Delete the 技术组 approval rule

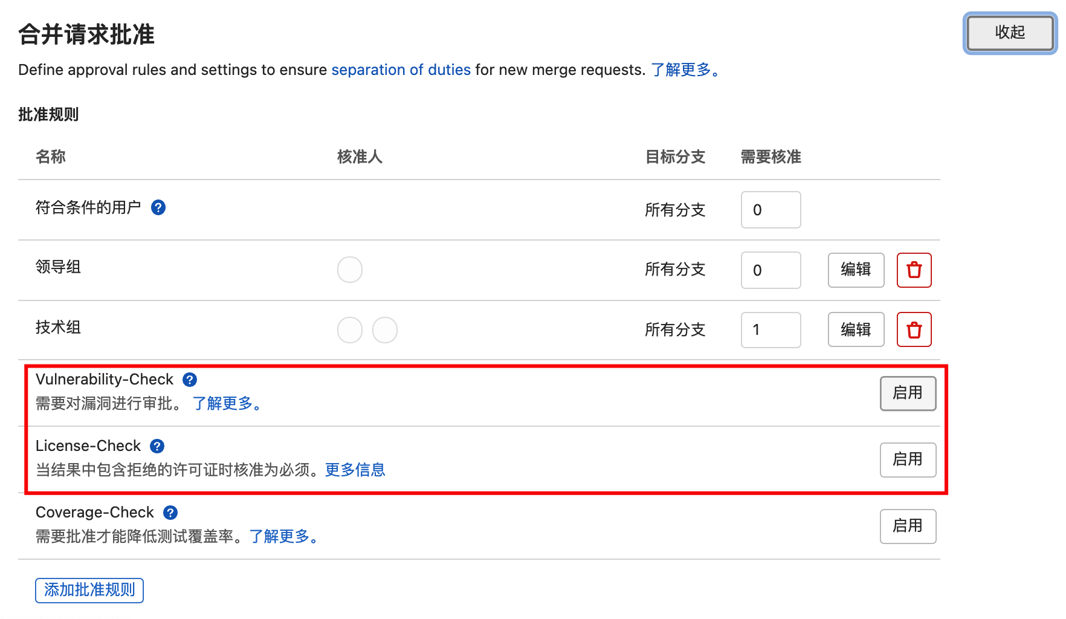914,330
